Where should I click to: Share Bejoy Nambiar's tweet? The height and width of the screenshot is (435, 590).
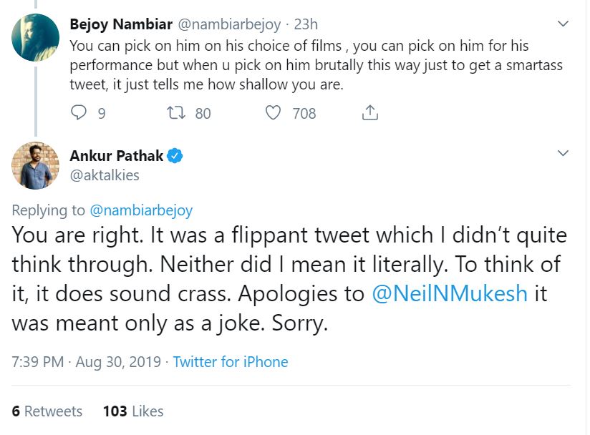click(369, 113)
